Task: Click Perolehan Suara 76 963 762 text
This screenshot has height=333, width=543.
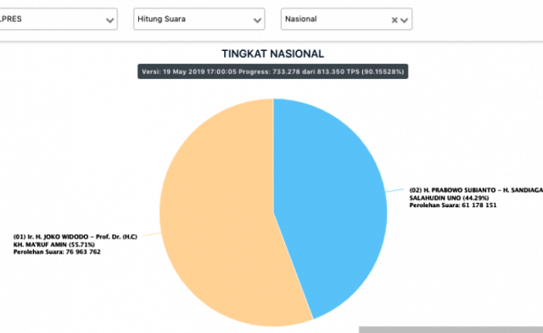Action: (57, 251)
